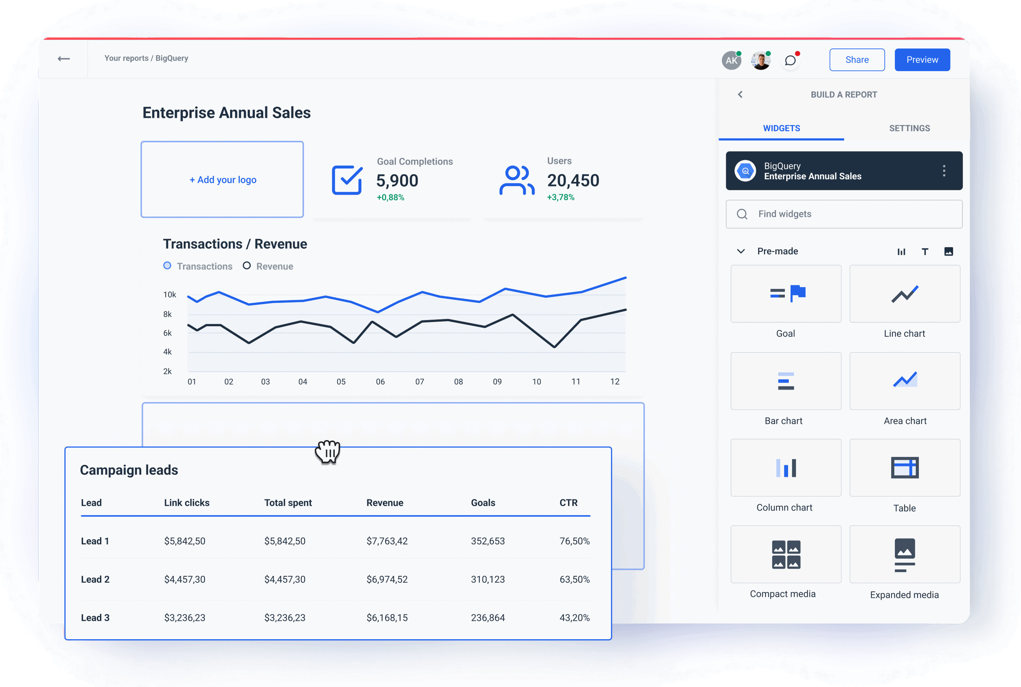Click the Find widgets search field

pyautogui.click(x=843, y=214)
